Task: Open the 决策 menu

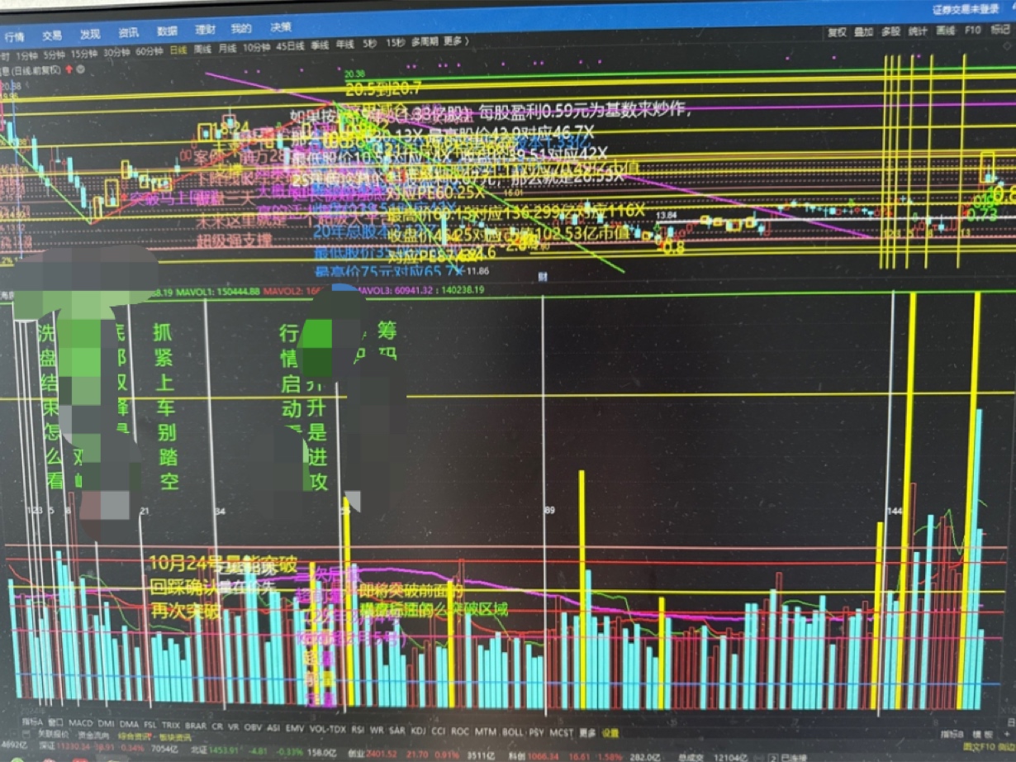Action: point(279,27)
